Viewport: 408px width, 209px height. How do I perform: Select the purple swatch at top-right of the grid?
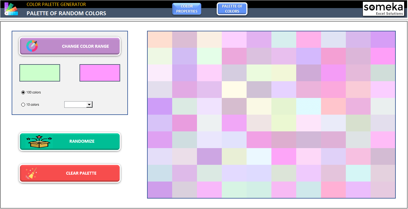383,39
